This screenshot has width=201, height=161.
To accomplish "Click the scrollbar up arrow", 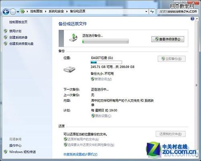I will (197, 19).
